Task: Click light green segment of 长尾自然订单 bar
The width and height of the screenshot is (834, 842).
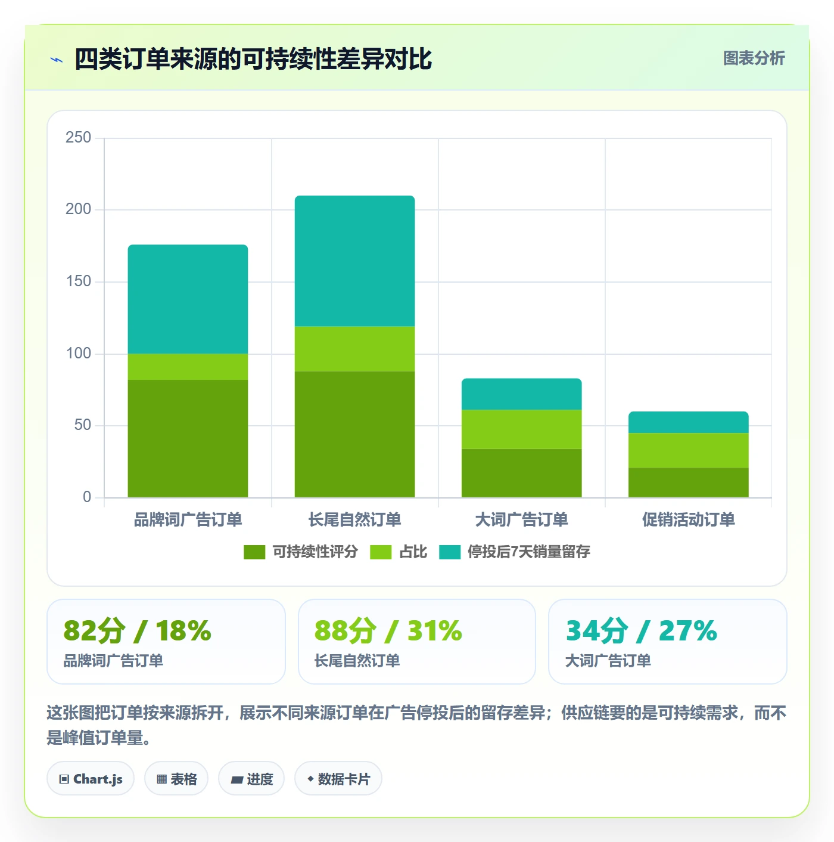Action: (355, 349)
